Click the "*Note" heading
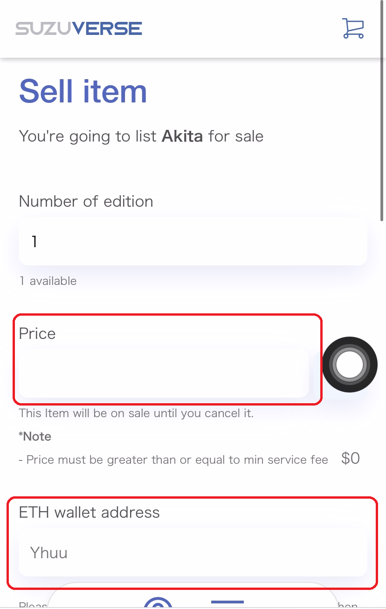 pyautogui.click(x=35, y=437)
